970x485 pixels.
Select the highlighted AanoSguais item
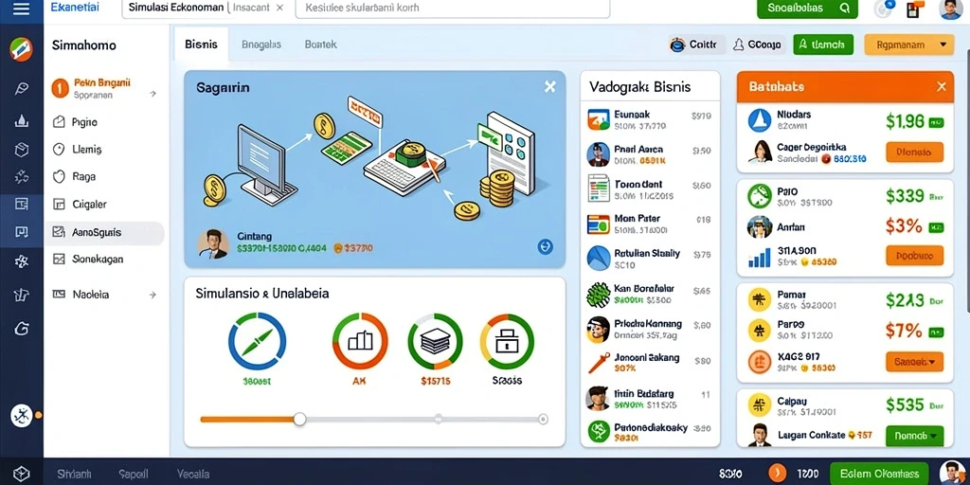pos(105,233)
